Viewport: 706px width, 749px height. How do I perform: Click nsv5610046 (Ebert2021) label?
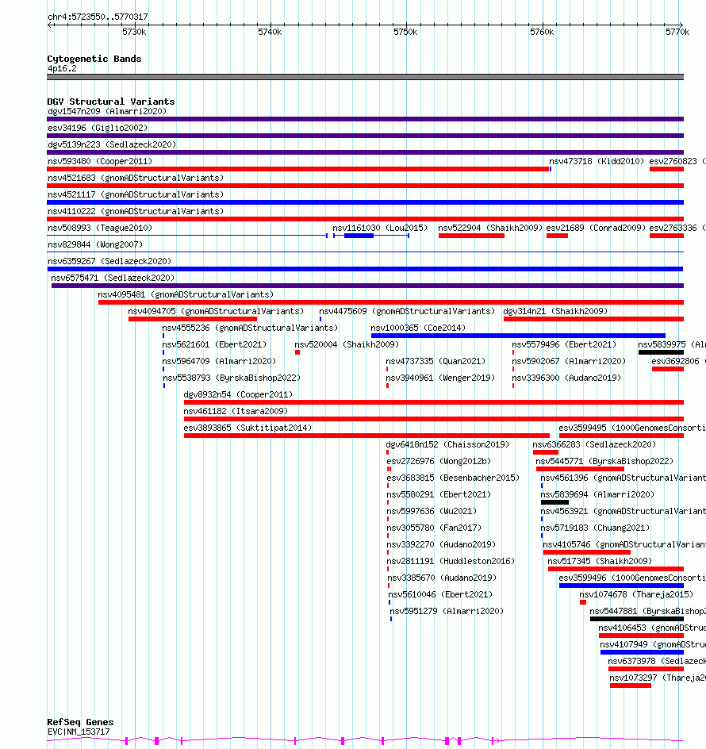tap(440, 595)
